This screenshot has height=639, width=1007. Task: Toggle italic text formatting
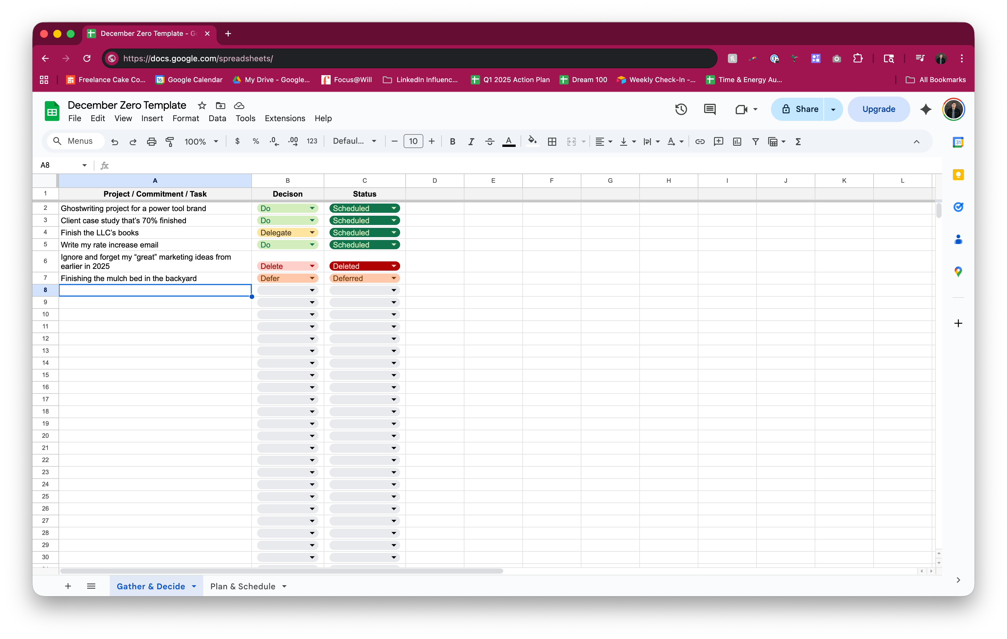471,142
